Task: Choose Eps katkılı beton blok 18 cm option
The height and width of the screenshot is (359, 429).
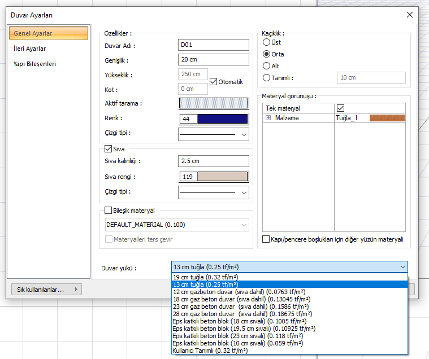Action: (x=289, y=321)
